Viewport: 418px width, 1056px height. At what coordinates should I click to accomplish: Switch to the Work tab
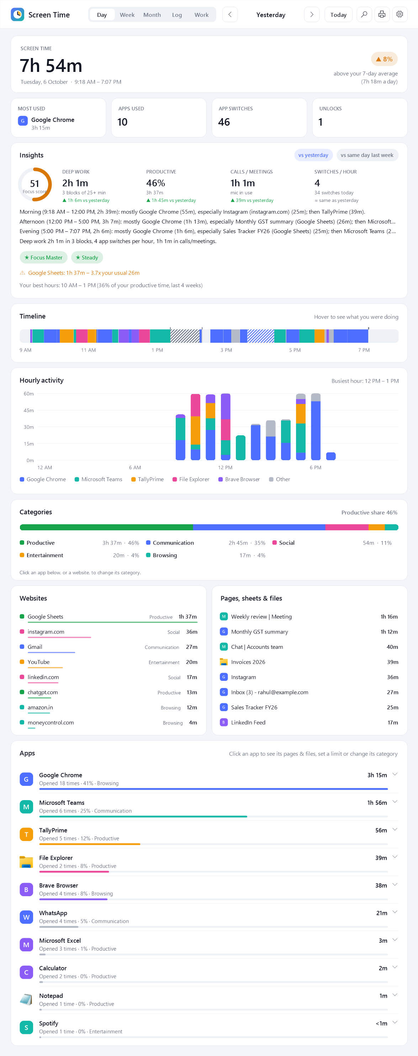click(x=202, y=14)
